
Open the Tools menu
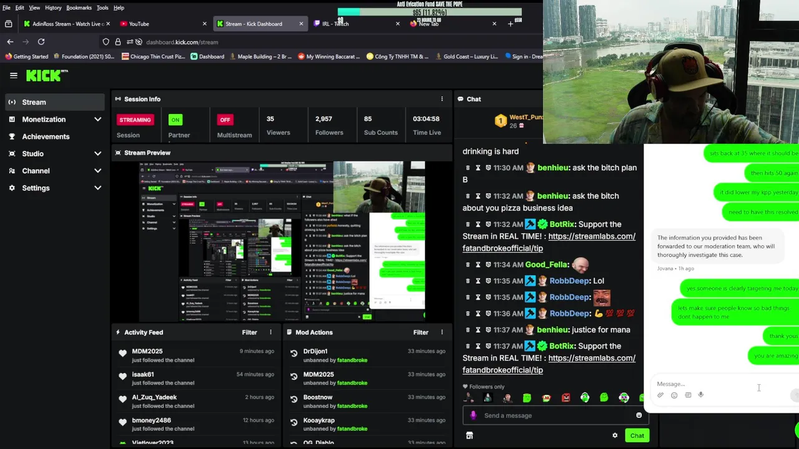pyautogui.click(x=102, y=7)
